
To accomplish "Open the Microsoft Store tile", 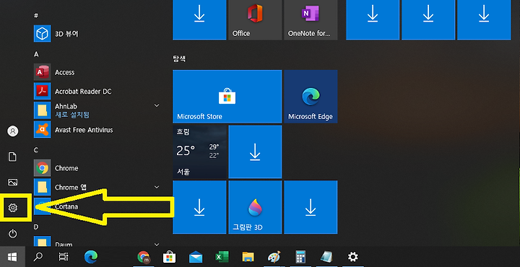I will click(227, 97).
